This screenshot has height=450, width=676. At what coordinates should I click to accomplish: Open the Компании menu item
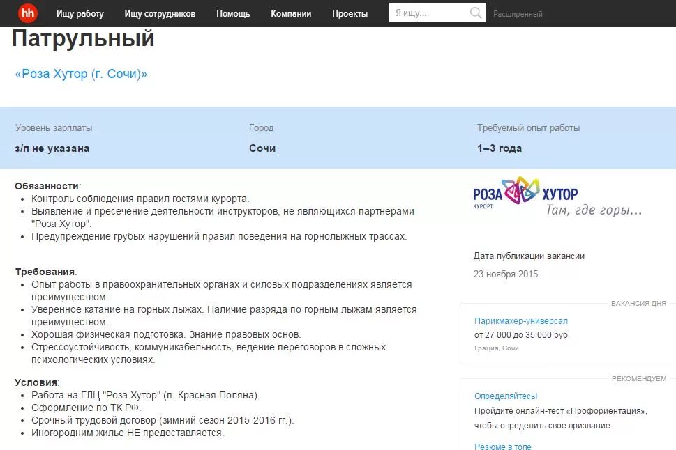291,13
